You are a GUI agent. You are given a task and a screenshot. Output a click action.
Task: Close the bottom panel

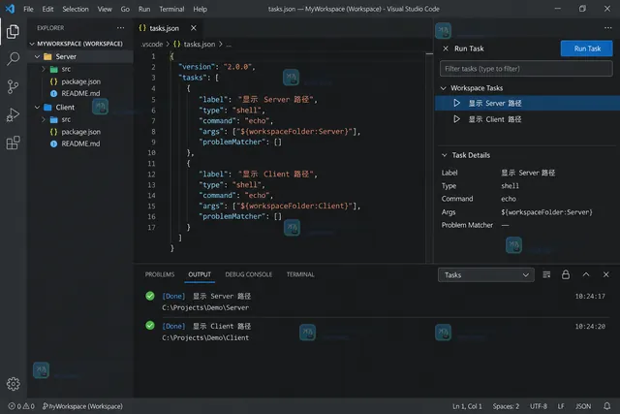point(605,274)
